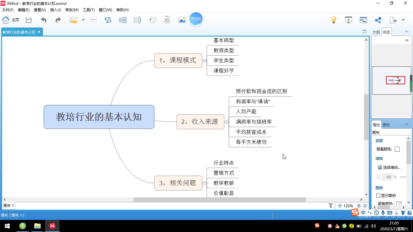Pick the canvas 背景颜色 swatch
The image size is (413, 232).
(x=397, y=149)
